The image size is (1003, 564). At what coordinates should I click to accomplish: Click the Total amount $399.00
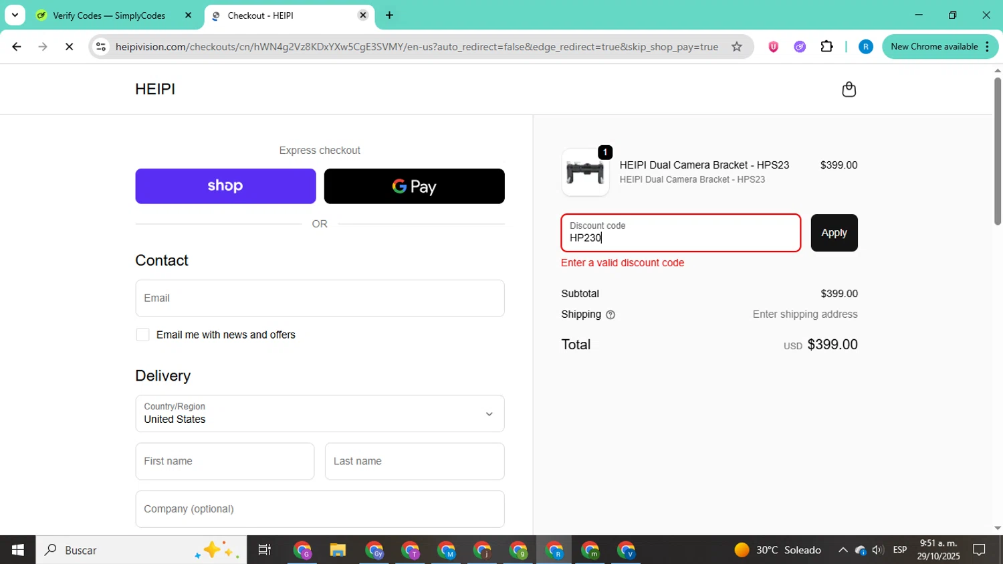click(x=832, y=345)
